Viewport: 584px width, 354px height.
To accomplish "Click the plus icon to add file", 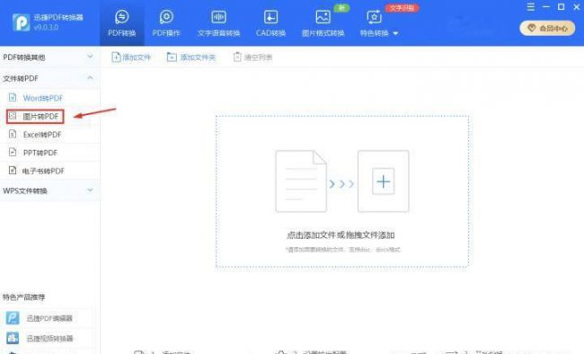I will (x=384, y=181).
